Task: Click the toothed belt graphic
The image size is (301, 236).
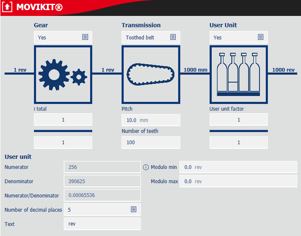Action: click(x=151, y=75)
